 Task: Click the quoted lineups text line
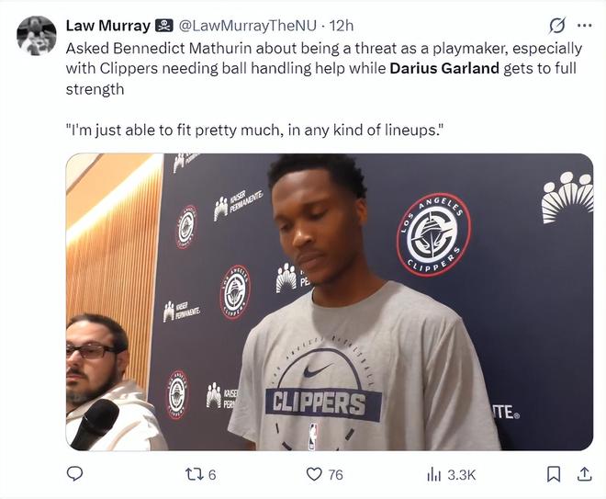coord(254,130)
